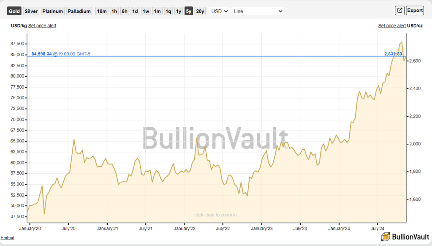
Task: Select the 1d time range
Action: point(135,11)
